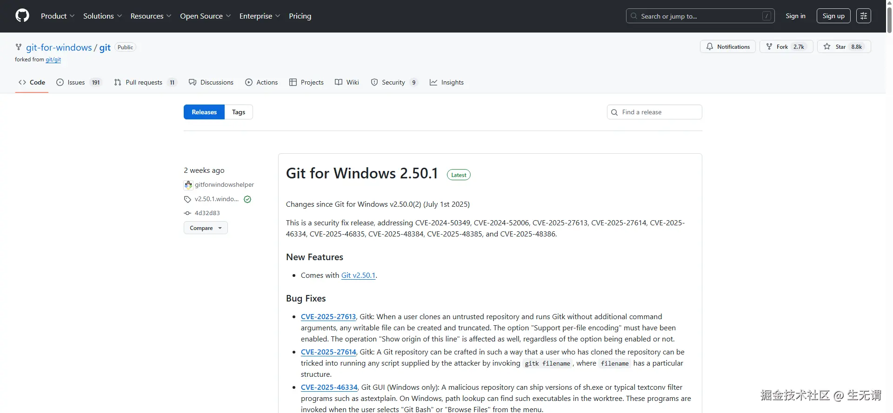Click the Pull requests count badge 11

[172, 82]
